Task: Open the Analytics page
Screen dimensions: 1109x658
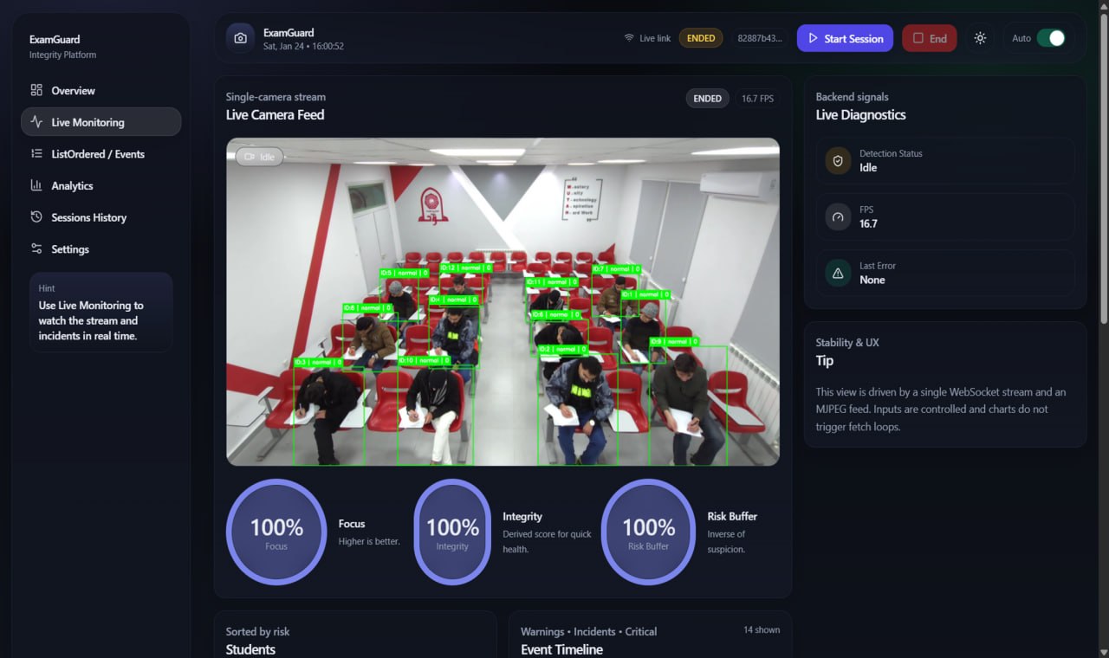Action: click(101, 185)
